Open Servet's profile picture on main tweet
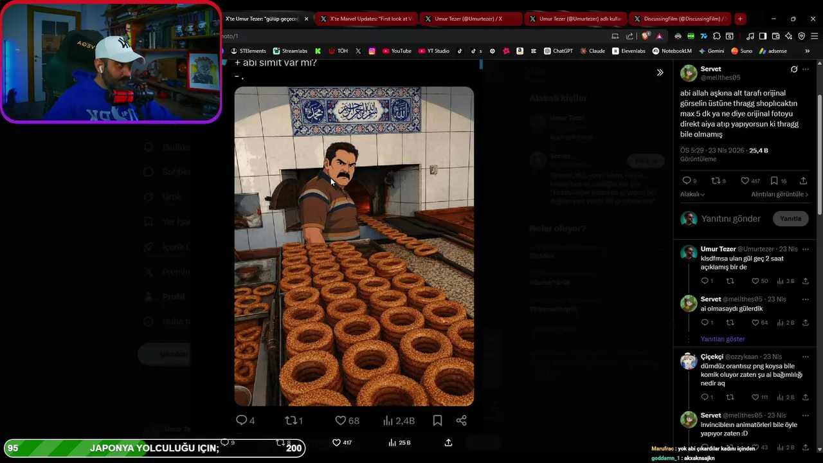Viewport: 823px width, 463px height. pos(689,73)
